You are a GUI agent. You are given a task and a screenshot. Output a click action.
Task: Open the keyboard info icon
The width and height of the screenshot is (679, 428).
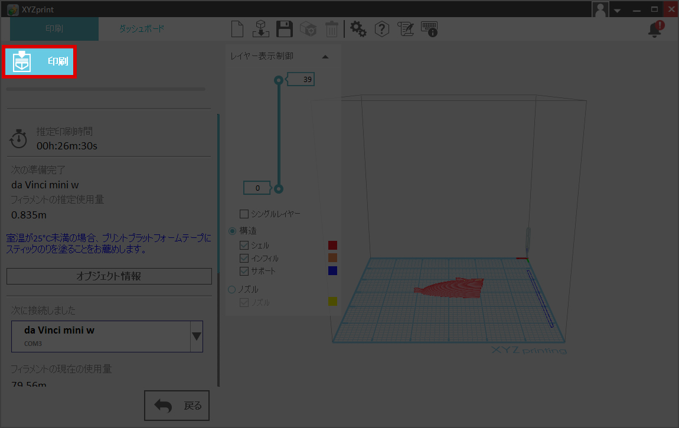click(x=429, y=29)
